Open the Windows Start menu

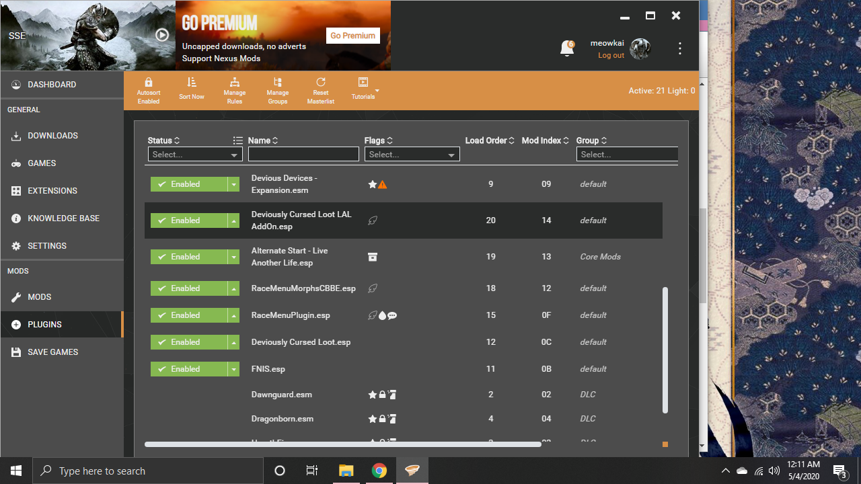(16, 471)
